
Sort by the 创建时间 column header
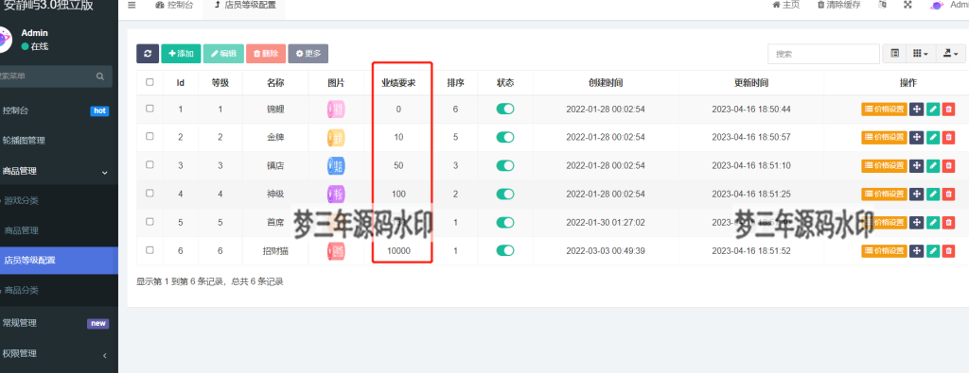click(x=606, y=82)
